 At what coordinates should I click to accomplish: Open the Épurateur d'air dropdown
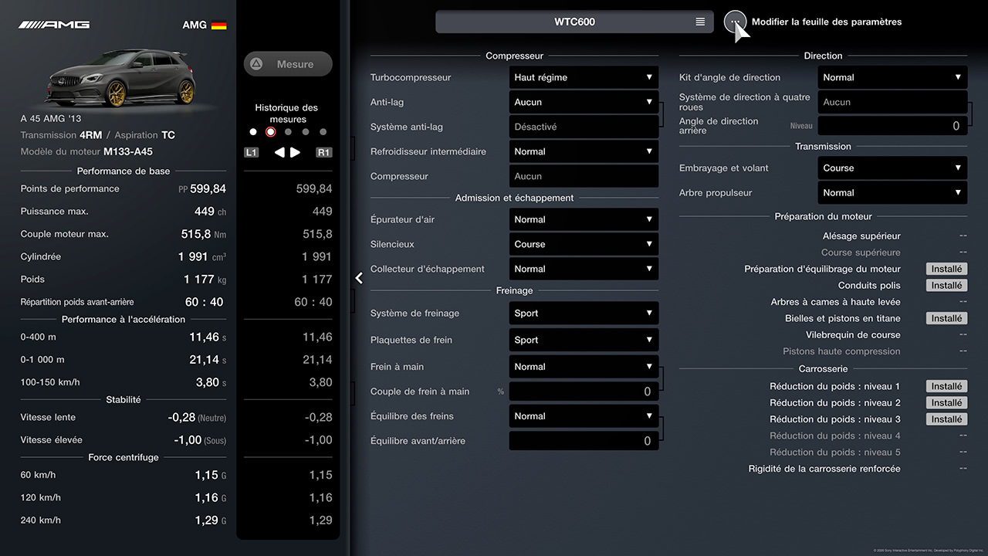[584, 219]
